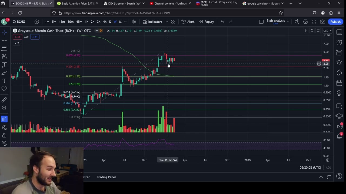The image size is (346, 194).
Task: Select the ruler measure tool
Action: coord(4,100)
